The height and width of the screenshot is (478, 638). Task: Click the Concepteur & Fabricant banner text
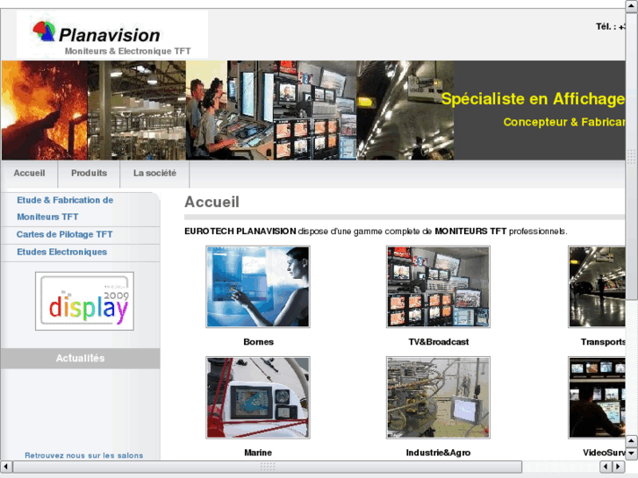[564, 122]
